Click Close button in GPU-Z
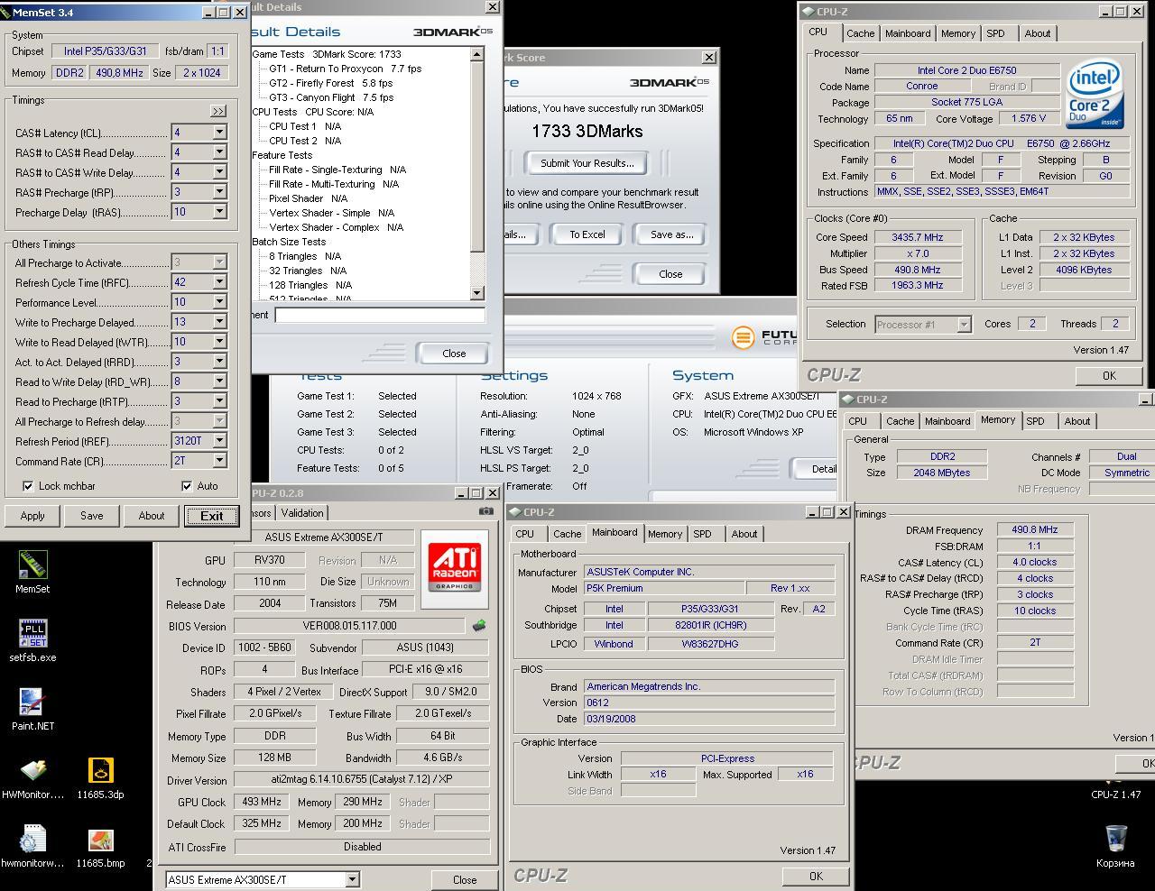The height and width of the screenshot is (891, 1155). [x=465, y=879]
